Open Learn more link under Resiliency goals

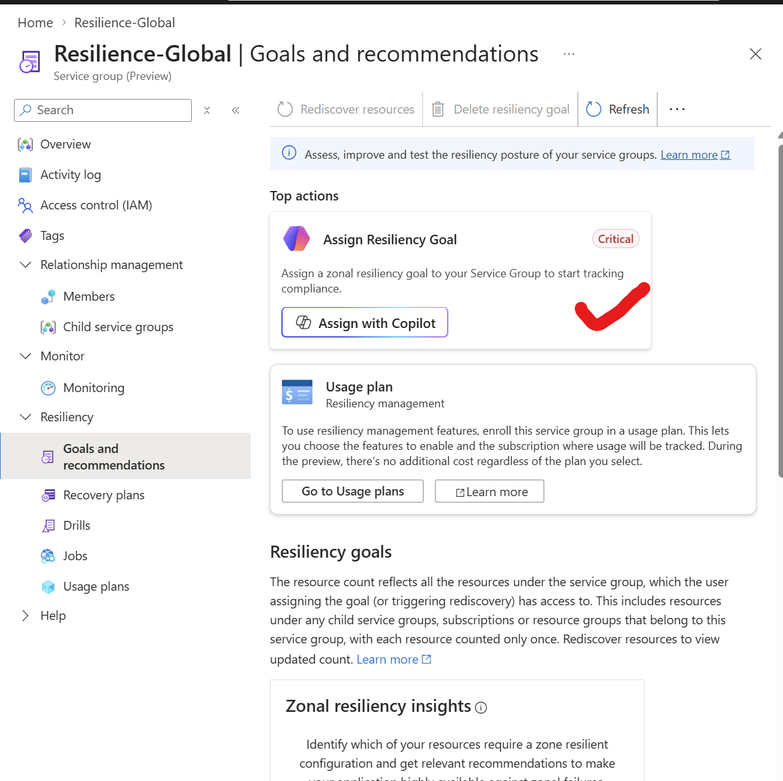[394, 660]
